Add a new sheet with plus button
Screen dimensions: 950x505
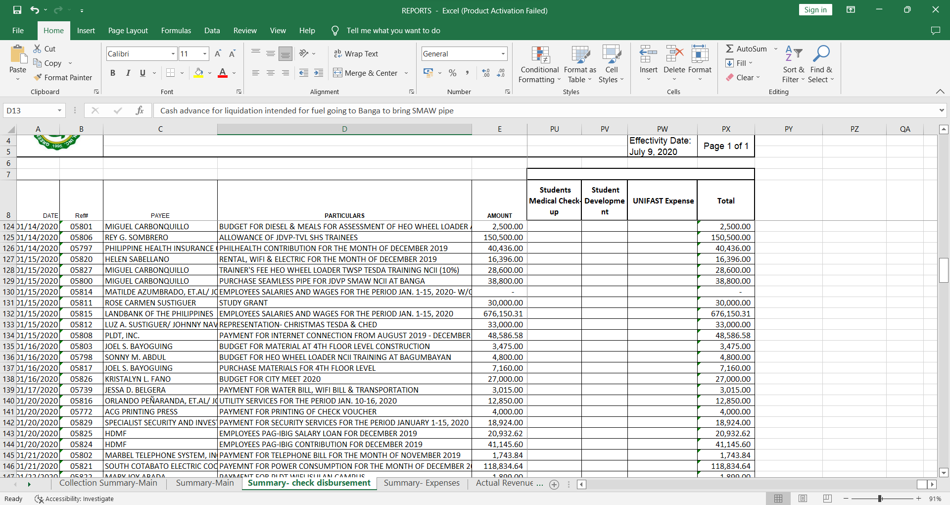(554, 485)
